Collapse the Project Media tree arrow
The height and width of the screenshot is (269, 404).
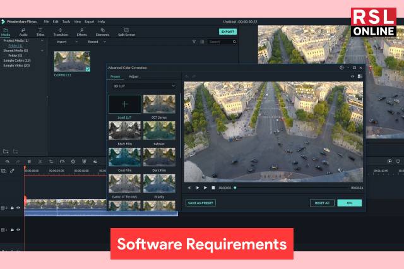pyautogui.click(x=42, y=40)
